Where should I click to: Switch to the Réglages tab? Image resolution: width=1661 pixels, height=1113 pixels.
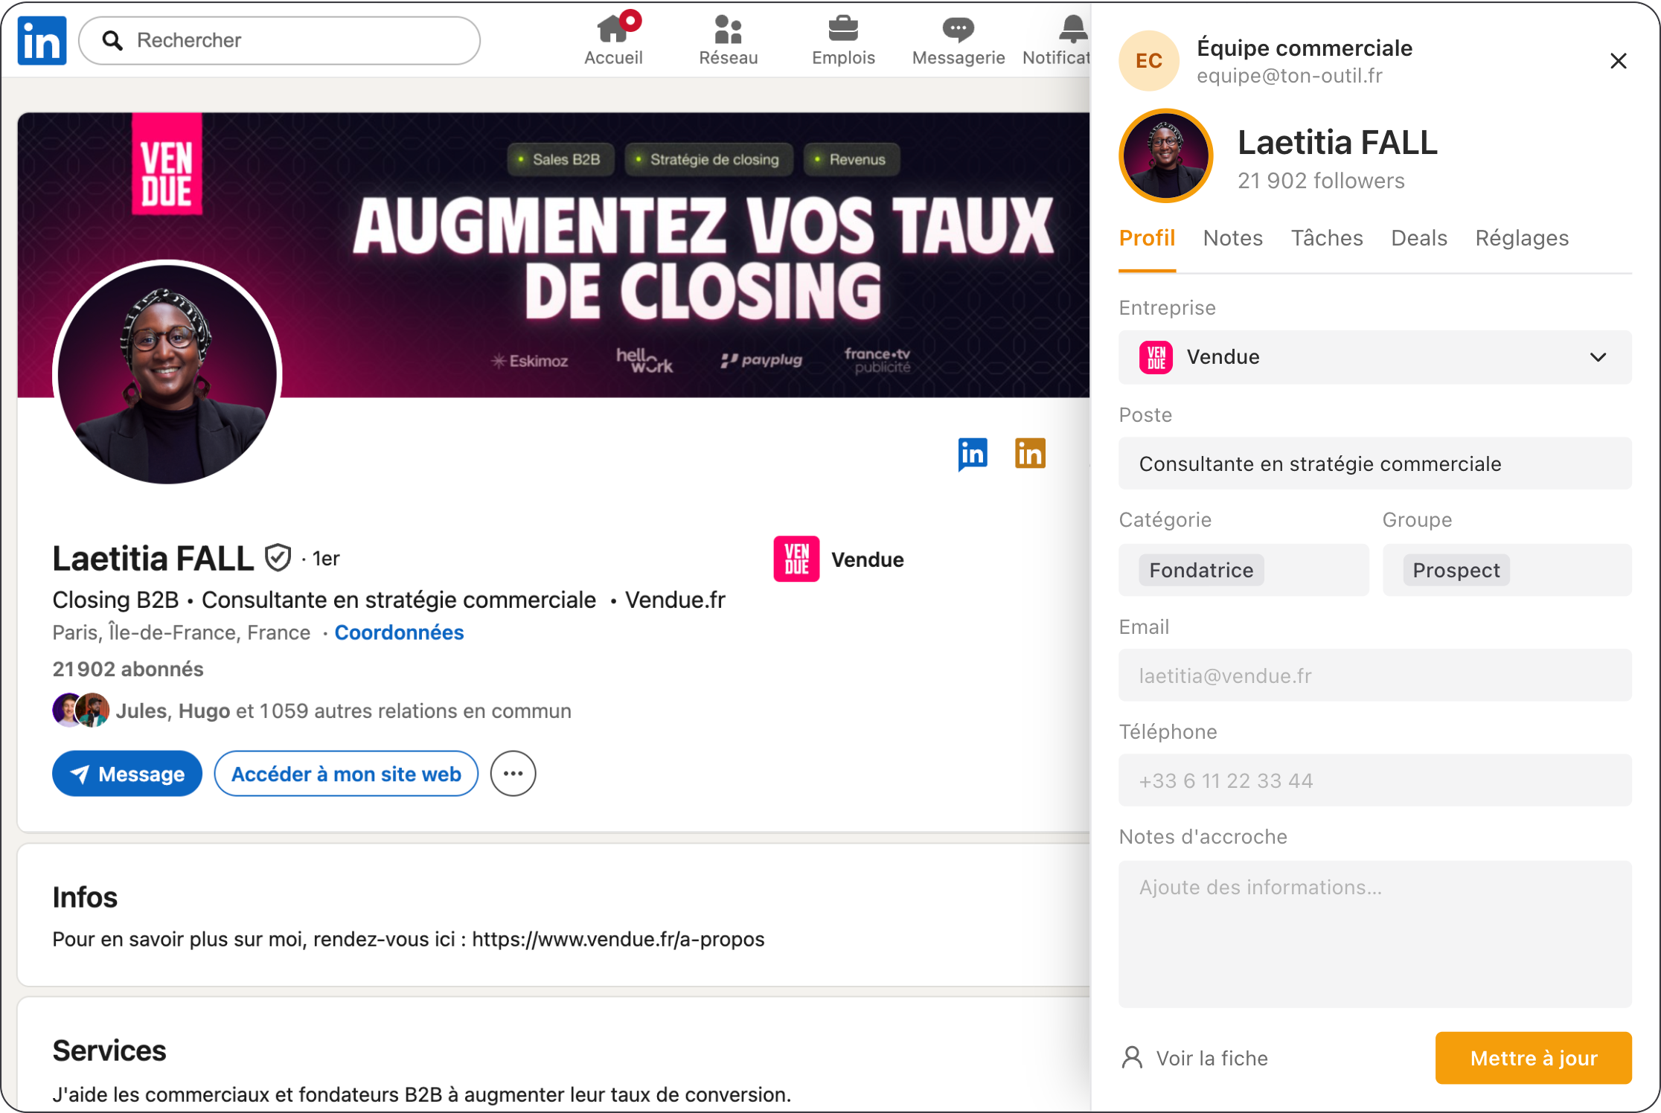(x=1522, y=238)
